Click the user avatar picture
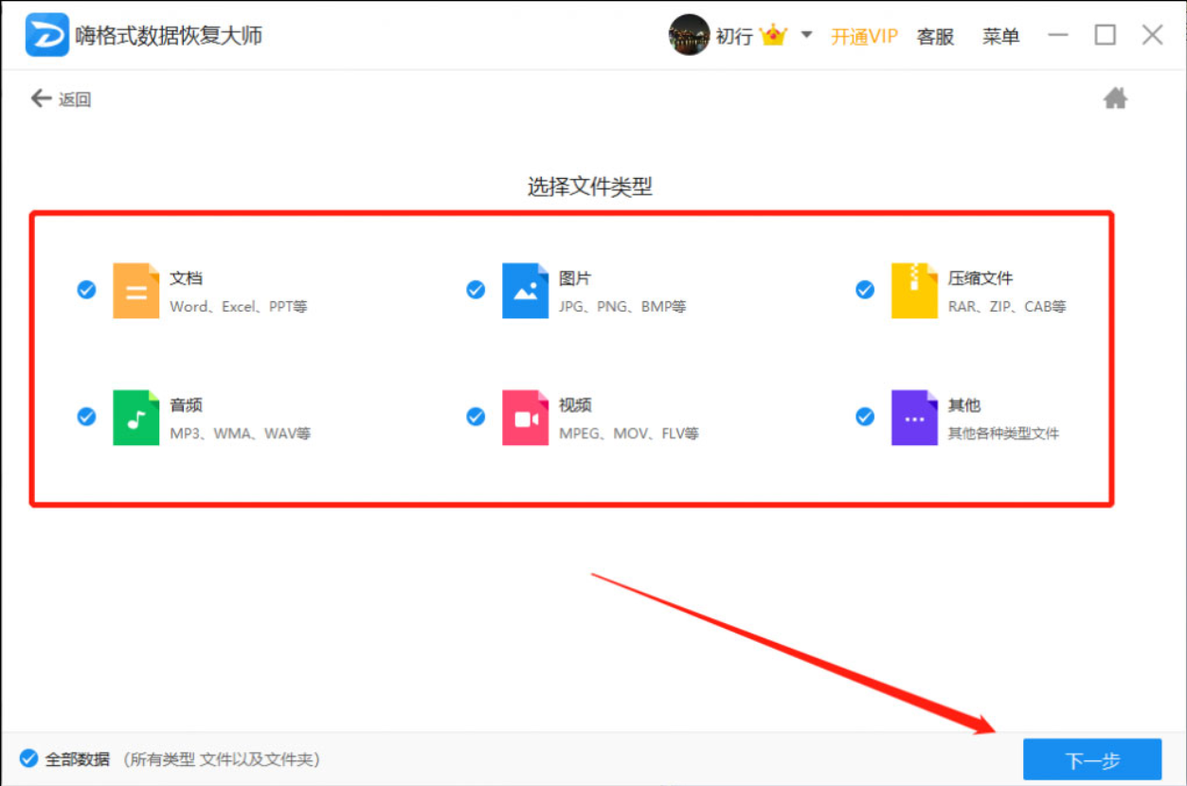The height and width of the screenshot is (786, 1187). tap(689, 35)
